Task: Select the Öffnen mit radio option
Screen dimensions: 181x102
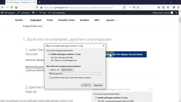Action: tap(50, 70)
